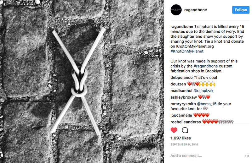Open the September 9, 2016 timestamp
252x163 pixels.
184,144
